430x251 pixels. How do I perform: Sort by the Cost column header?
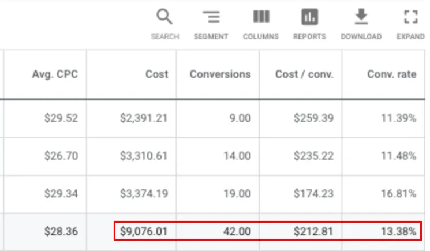pos(156,74)
